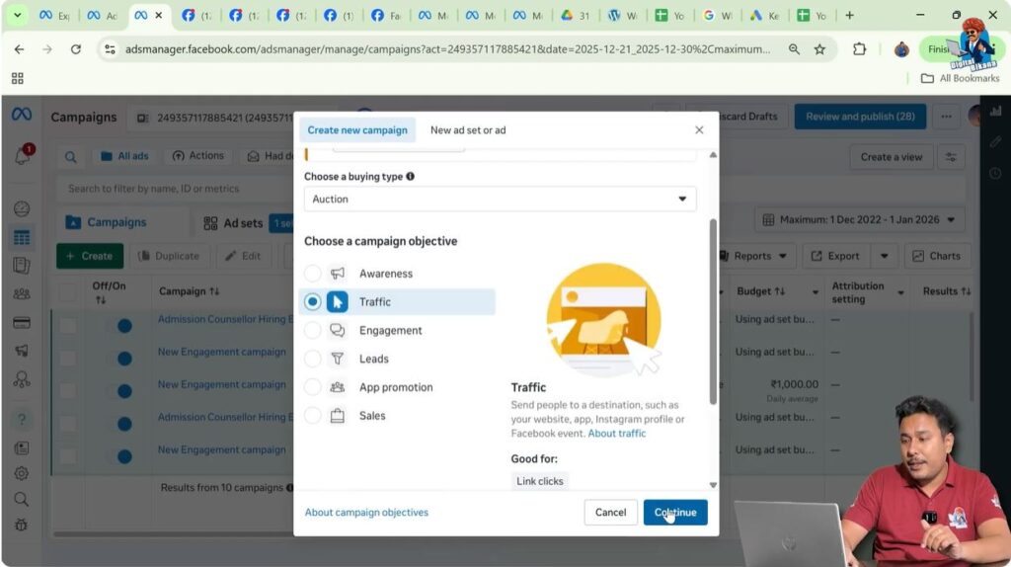Select the App promotion radio button
The width and height of the screenshot is (1011, 567).
coord(313,387)
